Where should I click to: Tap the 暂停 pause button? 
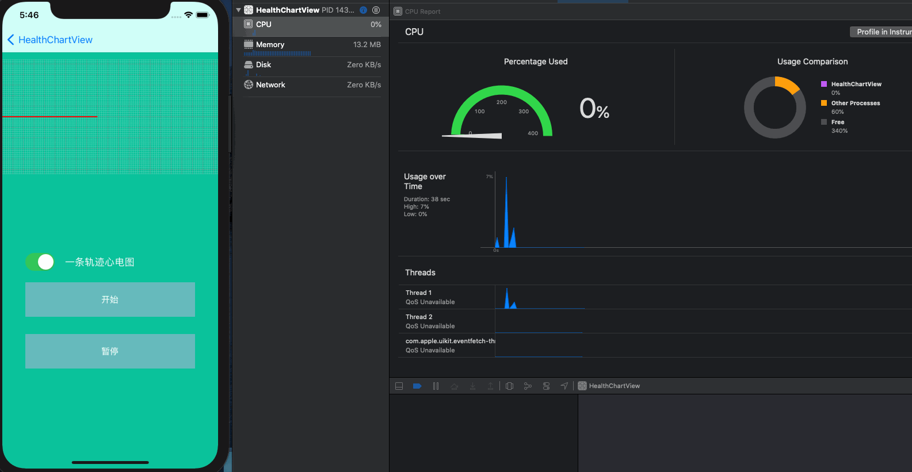[110, 351]
